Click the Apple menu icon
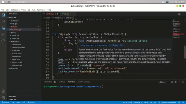The height and width of the screenshot is (104, 186). click(x=3, y=2)
